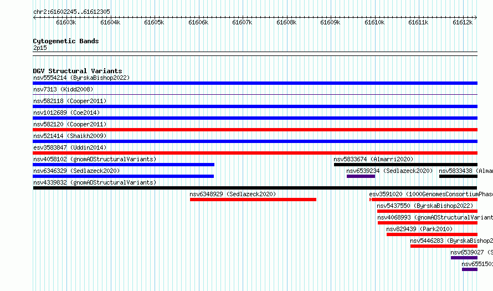This screenshot has height=291, width=493.
Task: Open the nsv6539027 variant label
Action: (x=471, y=252)
